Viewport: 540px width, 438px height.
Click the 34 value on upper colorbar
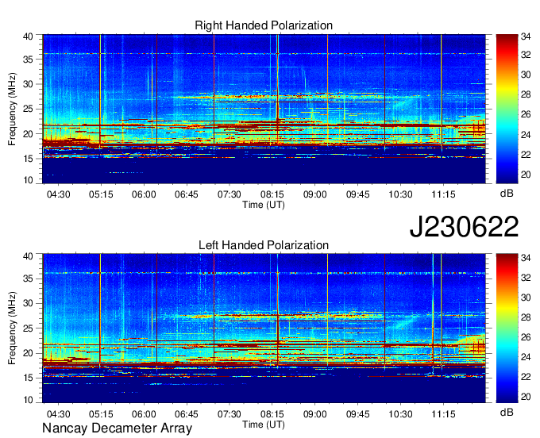coord(526,35)
